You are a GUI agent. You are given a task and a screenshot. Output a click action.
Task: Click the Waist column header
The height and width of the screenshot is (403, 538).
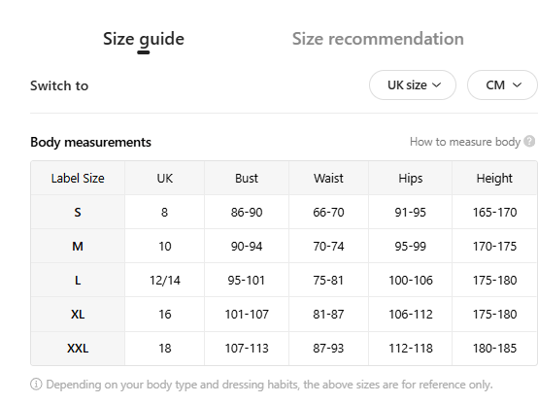point(328,178)
